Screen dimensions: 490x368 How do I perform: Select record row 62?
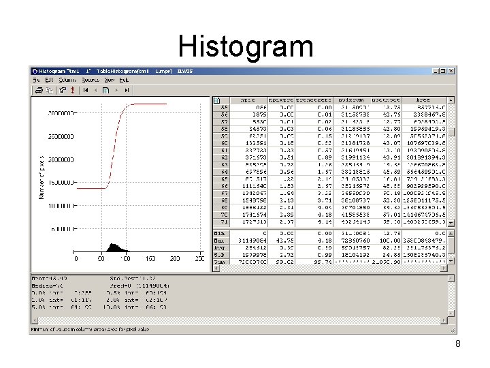click(x=221, y=157)
